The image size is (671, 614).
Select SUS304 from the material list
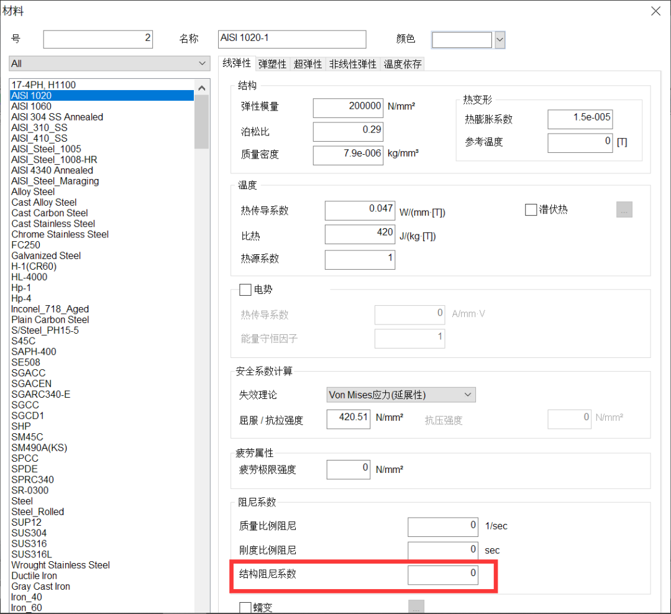[x=29, y=533]
